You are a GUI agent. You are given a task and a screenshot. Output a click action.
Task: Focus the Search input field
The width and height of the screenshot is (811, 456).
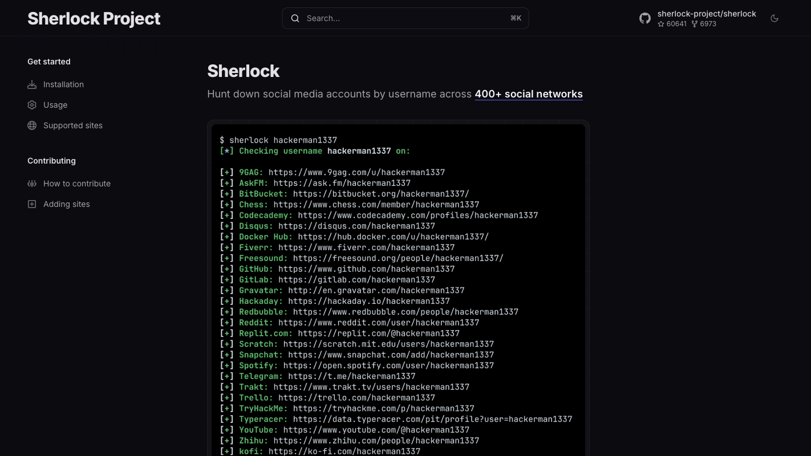click(405, 18)
